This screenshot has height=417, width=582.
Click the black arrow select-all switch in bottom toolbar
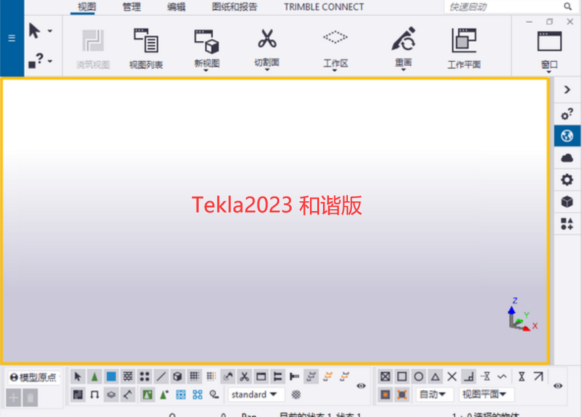click(x=78, y=376)
